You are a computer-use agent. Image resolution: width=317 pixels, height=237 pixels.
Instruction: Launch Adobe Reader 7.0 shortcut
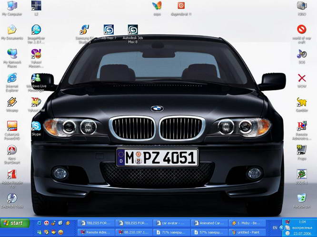pos(12,178)
